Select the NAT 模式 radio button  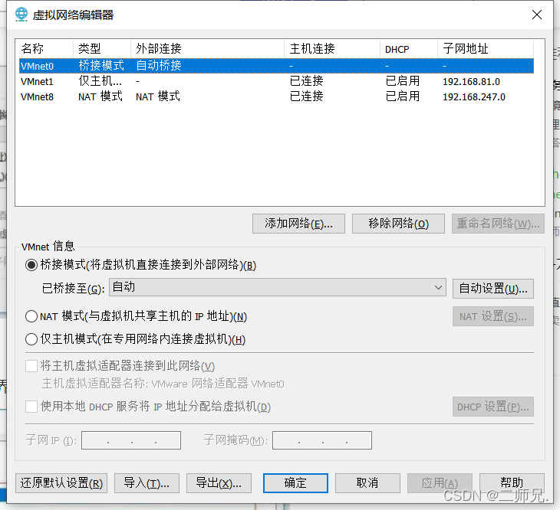(31, 316)
